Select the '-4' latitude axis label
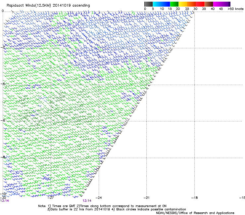245x215 pixels. pos(3,84)
